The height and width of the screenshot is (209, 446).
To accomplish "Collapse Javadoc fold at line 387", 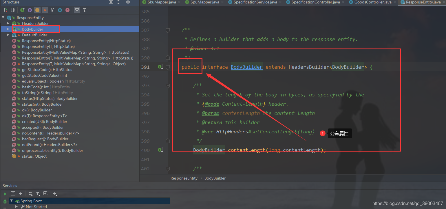I will pyautogui.click(x=167, y=30).
